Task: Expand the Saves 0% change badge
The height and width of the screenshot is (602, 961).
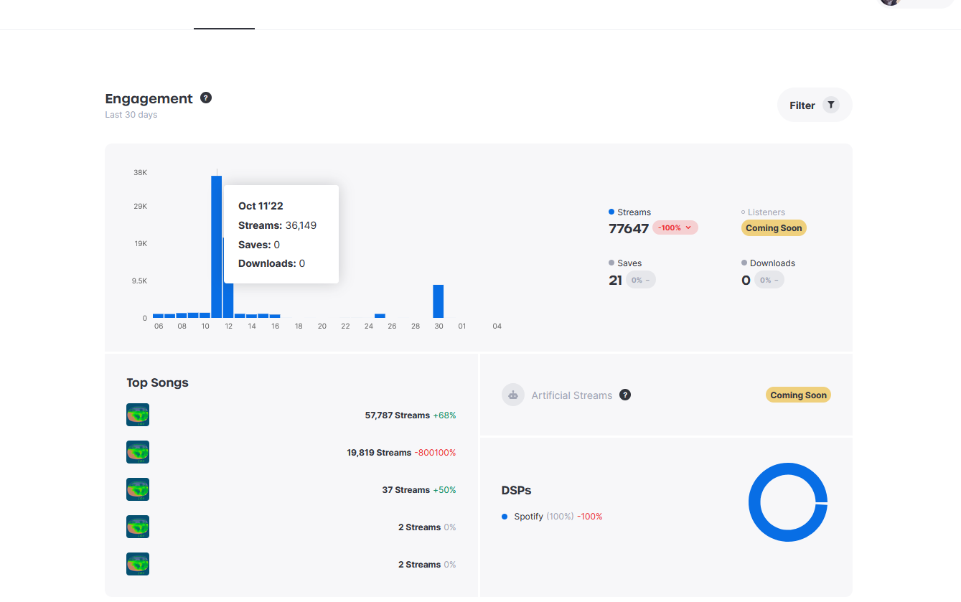Action: point(640,280)
